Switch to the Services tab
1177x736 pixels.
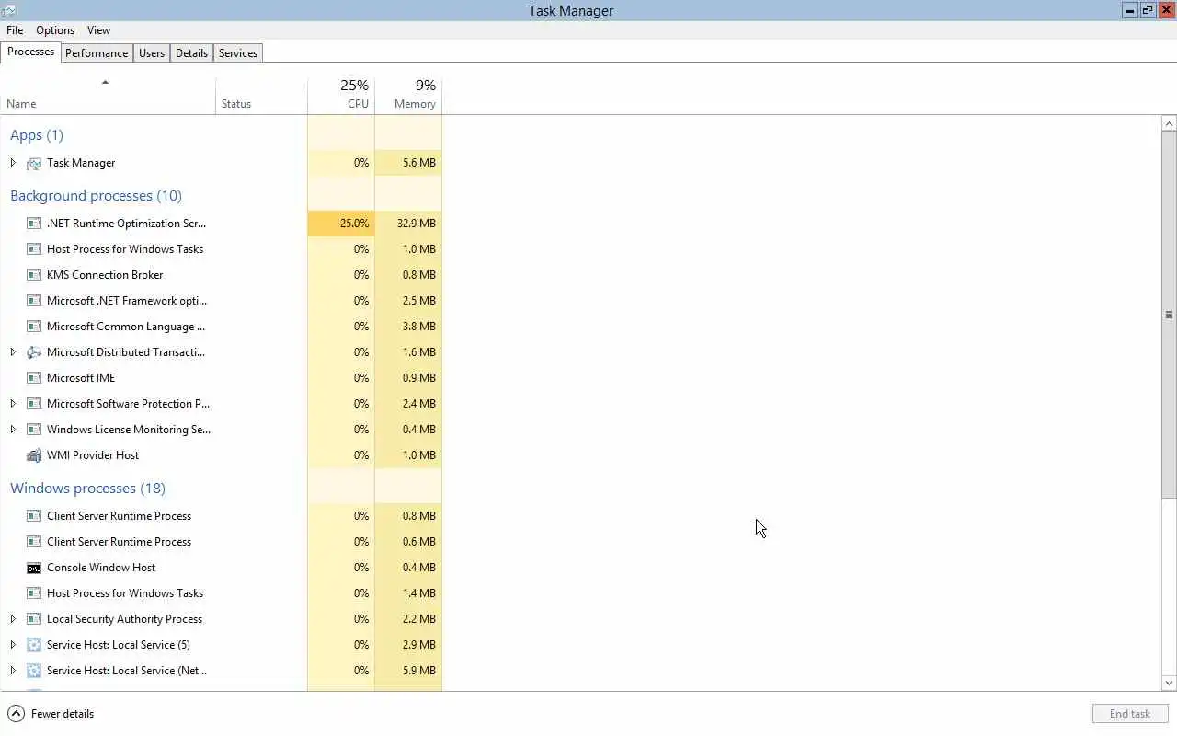[x=238, y=53]
